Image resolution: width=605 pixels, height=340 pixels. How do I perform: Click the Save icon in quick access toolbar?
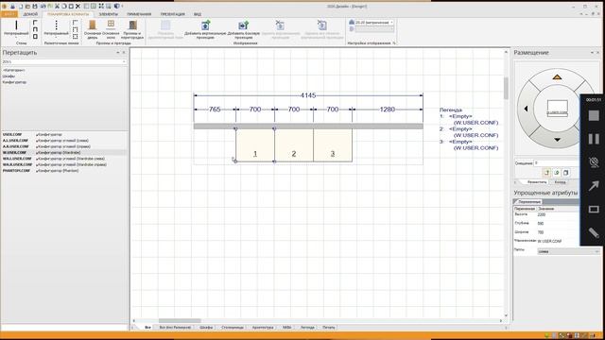35,7
